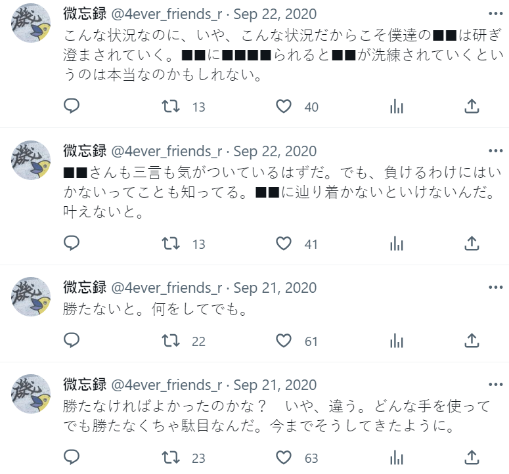Screen dimensions: 509x474
Task: Like the tweet with 40 likes
Action: coord(283,106)
